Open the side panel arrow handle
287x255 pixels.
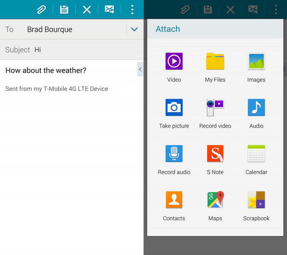tap(140, 70)
